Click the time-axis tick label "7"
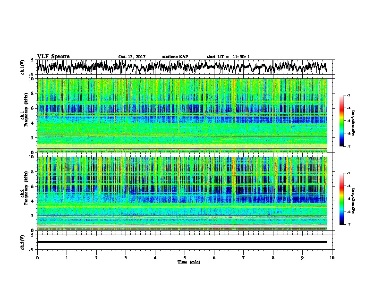The image size is (374, 289). 244,258
